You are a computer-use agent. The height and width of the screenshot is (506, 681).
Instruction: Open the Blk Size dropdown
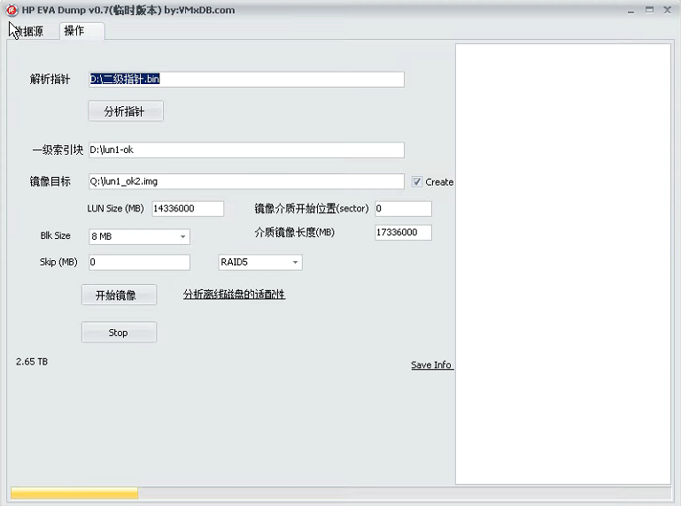pyautogui.click(x=139, y=236)
